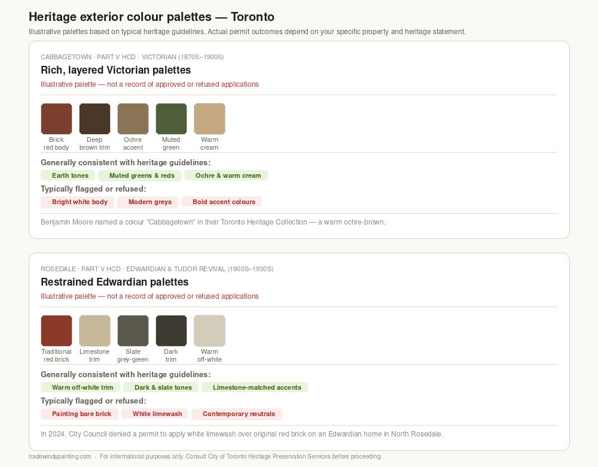Select the Deep brown trim swatch
This screenshot has height=467, width=598.
click(94, 119)
